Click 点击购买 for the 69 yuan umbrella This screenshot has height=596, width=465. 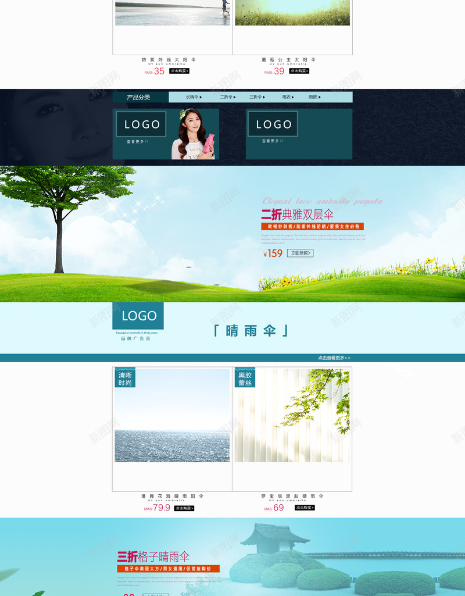(x=305, y=508)
